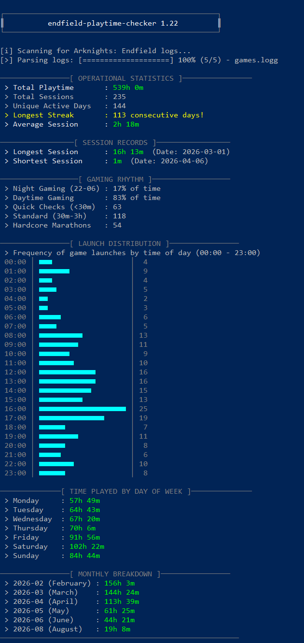Select Tuesday playtime '64h 43m'
Image resolution: width=304 pixels, height=643 pixels.
[84, 510]
